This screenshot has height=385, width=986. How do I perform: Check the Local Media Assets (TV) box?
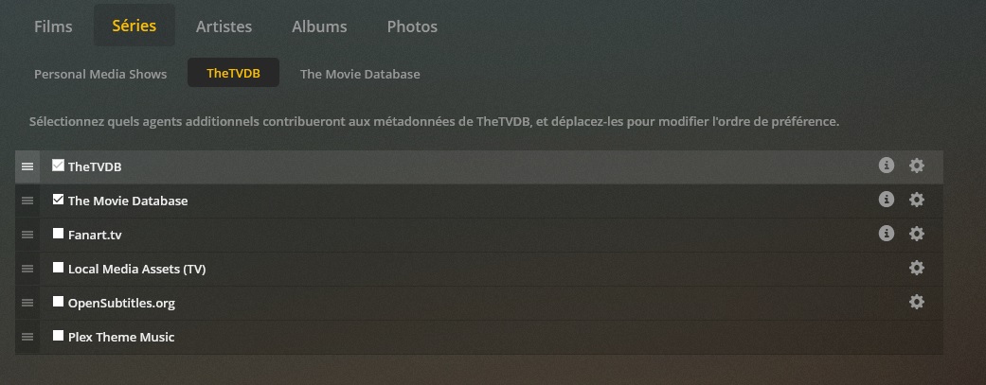click(x=58, y=267)
